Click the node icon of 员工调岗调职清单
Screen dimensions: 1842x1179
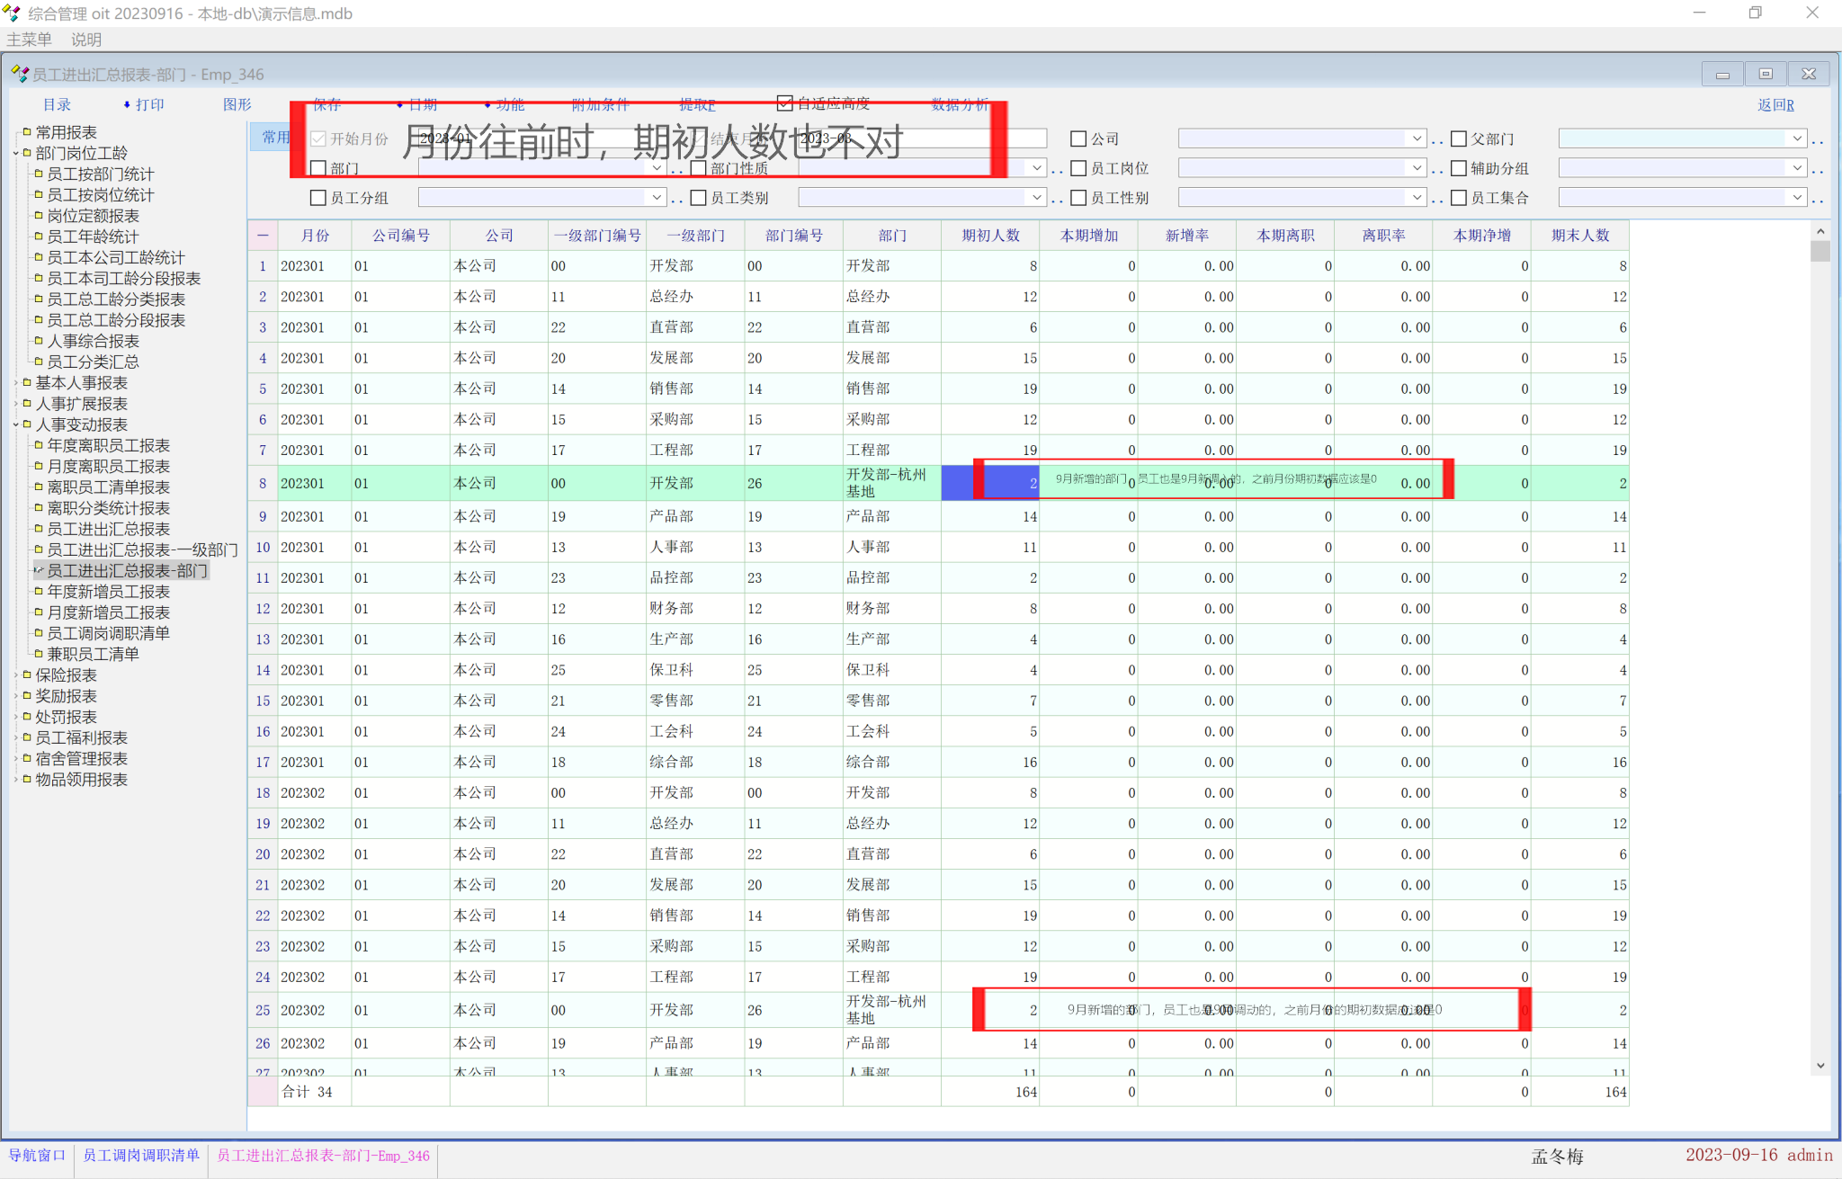39,633
